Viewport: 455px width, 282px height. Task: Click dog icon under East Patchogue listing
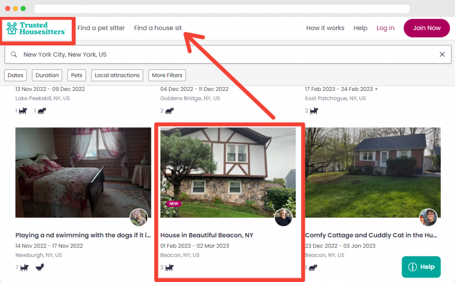[x=314, y=111]
